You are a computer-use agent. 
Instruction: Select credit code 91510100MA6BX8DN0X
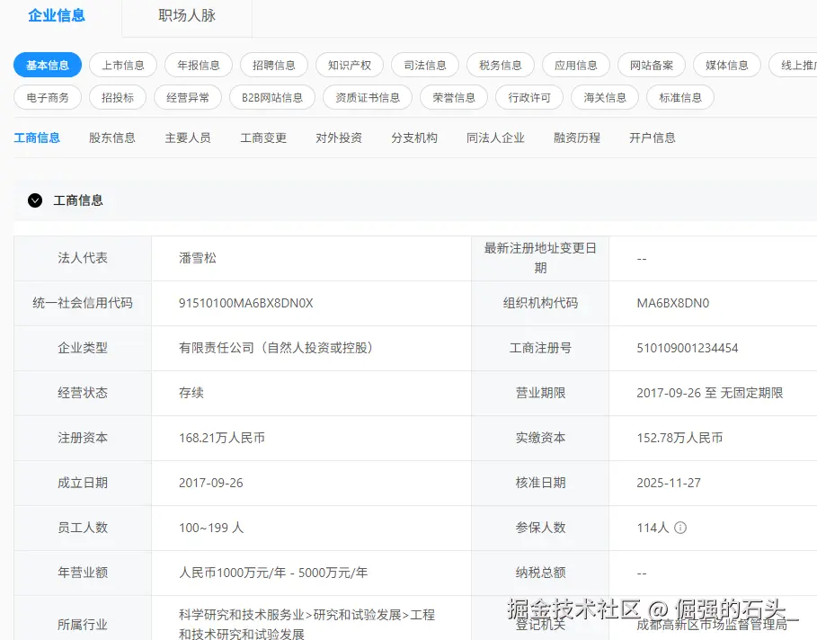tap(246, 303)
